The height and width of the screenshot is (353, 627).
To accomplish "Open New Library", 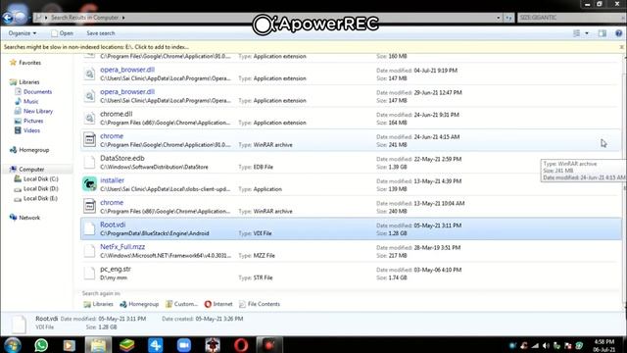I will click(x=37, y=111).
